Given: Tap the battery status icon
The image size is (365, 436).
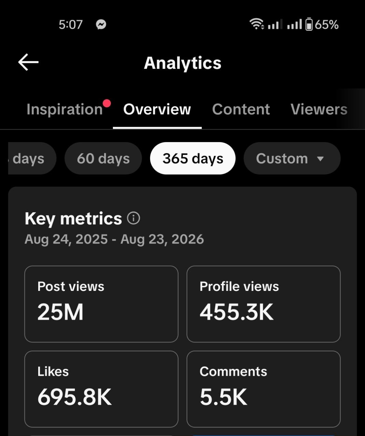Looking at the screenshot, I should (x=309, y=25).
